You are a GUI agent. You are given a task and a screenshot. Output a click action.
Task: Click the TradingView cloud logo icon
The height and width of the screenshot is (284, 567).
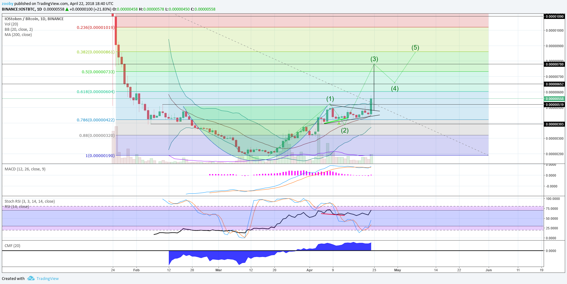pyautogui.click(x=31, y=278)
